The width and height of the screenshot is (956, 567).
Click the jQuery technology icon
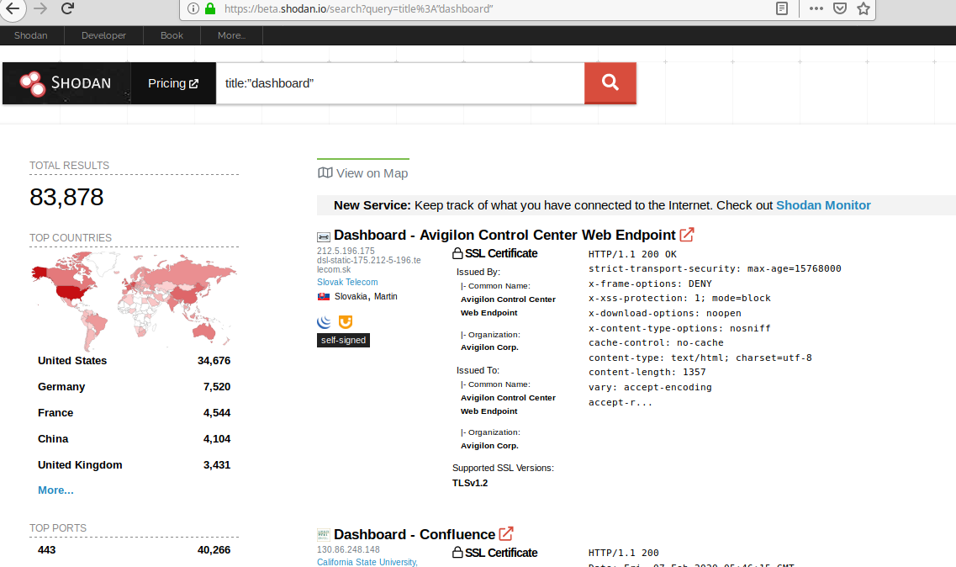click(324, 321)
